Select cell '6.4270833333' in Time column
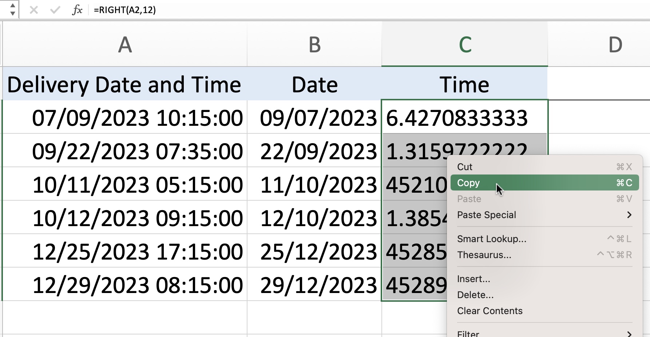650x337 pixels. pos(465,117)
